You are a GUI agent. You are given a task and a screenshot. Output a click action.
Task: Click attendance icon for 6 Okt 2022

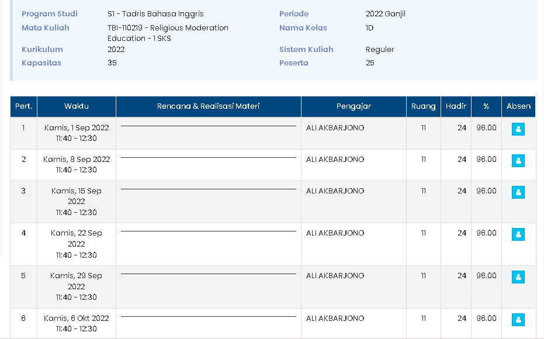coord(518,320)
